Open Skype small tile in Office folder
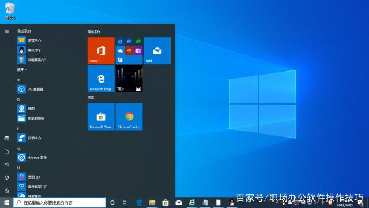The width and height of the screenshot is (369, 208). click(120, 60)
